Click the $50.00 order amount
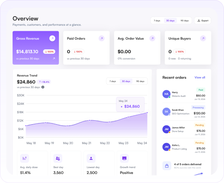224x183 pixels. tap(201, 95)
